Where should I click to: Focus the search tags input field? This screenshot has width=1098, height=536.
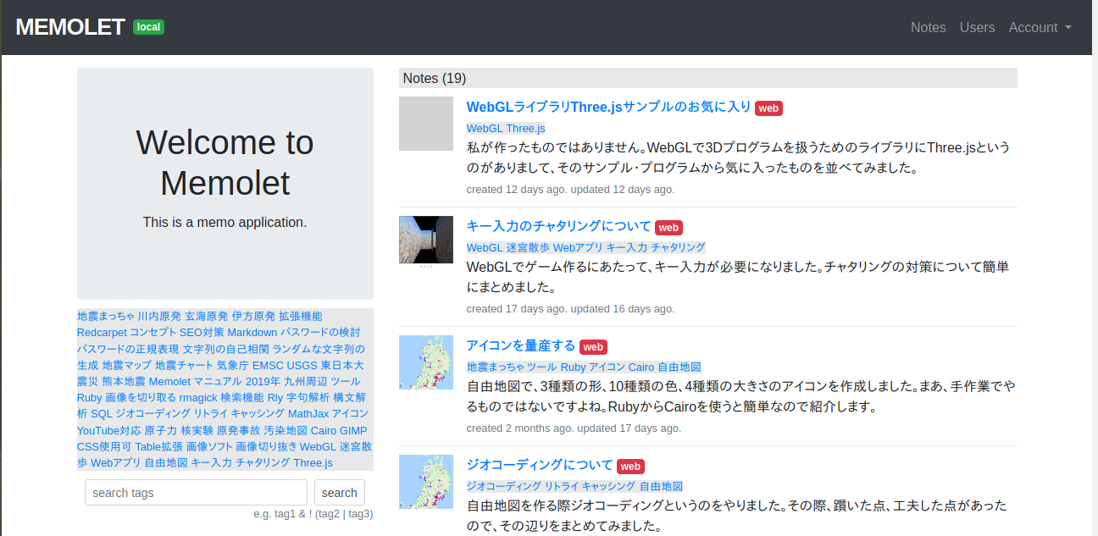pyautogui.click(x=196, y=493)
